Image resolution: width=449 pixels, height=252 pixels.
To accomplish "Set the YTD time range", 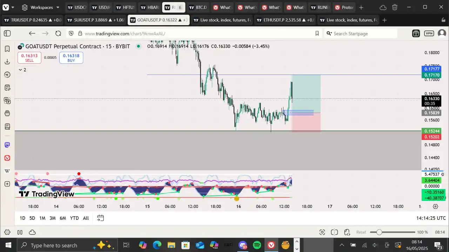I will tap(74, 218).
